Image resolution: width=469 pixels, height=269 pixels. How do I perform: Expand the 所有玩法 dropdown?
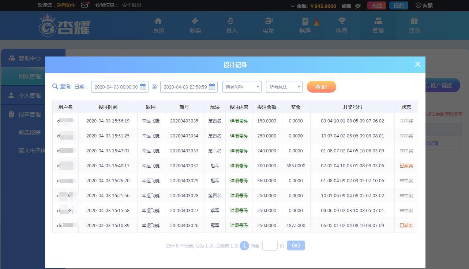(x=284, y=87)
